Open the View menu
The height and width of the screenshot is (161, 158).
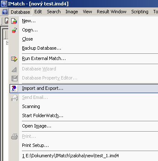click(x=87, y=12)
